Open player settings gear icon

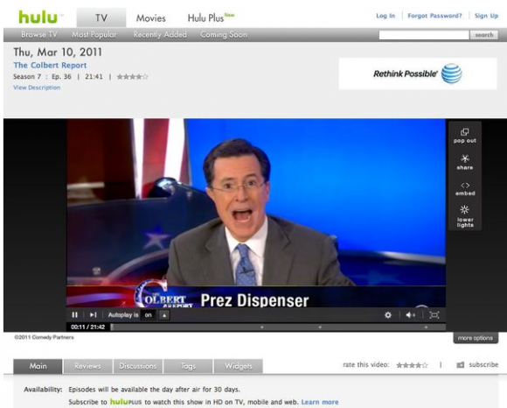(388, 315)
